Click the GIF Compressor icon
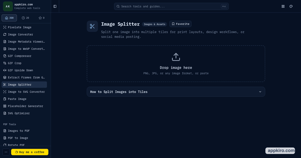 pos(5,56)
